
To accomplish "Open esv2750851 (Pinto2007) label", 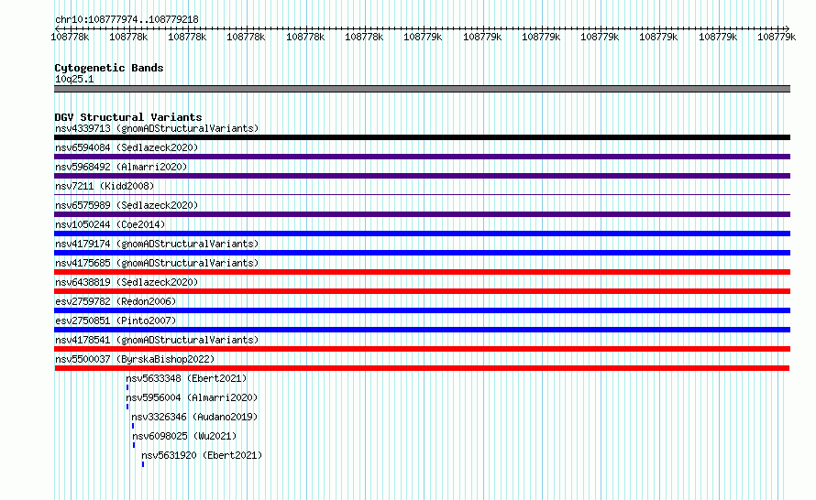I will [116, 321].
